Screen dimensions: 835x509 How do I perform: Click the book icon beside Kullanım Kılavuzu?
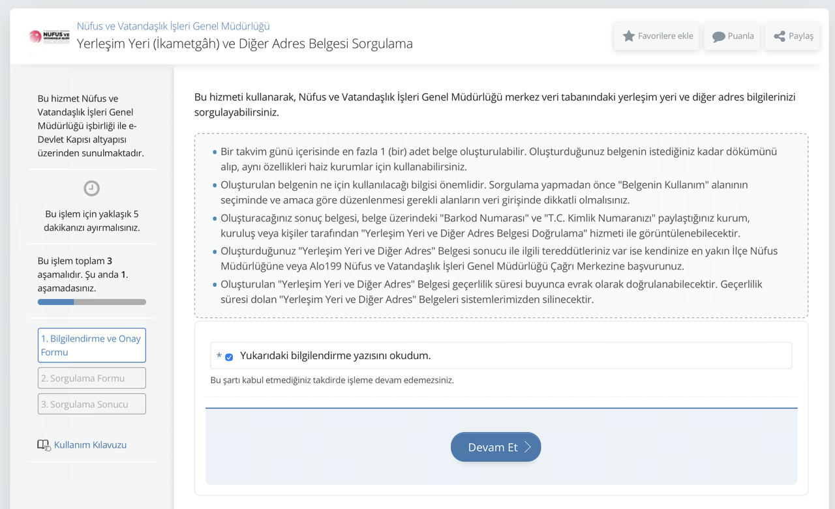[x=44, y=445]
